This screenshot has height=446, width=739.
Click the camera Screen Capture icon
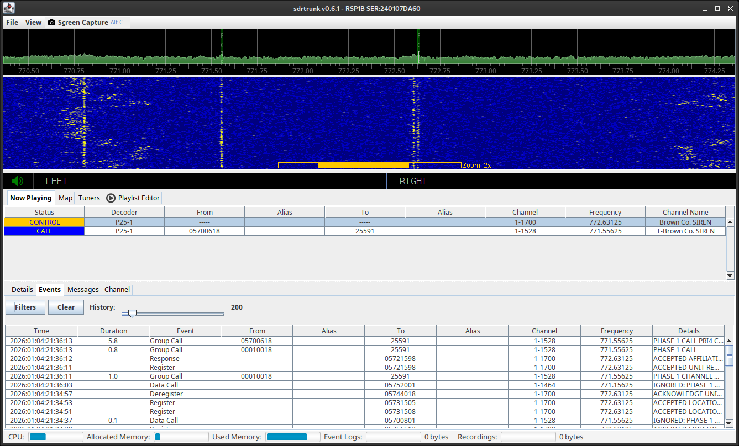coord(51,23)
